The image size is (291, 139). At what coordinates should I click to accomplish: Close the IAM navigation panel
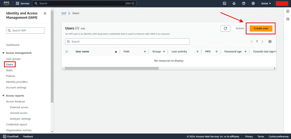point(45,13)
